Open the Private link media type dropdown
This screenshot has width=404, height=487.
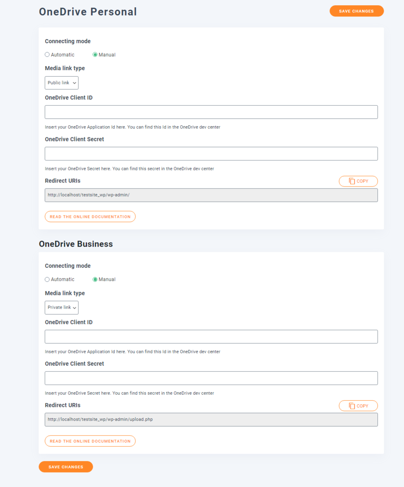pos(62,307)
